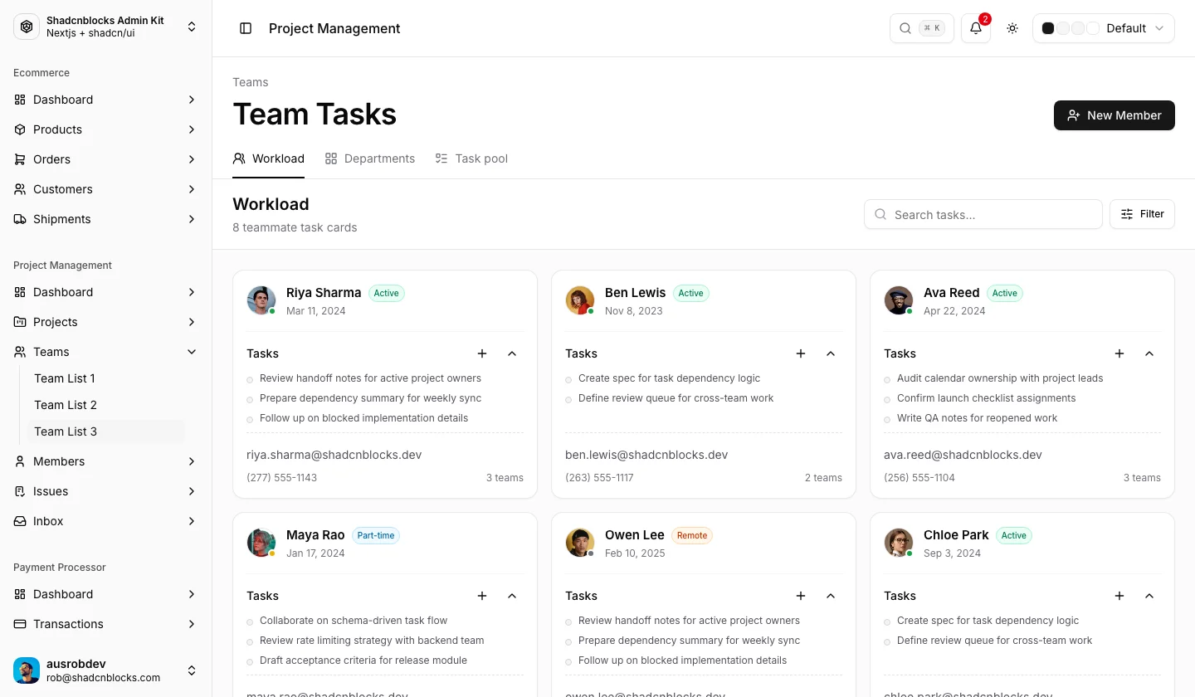
Task: Expand Transactions in sidebar
Action: 106,624
